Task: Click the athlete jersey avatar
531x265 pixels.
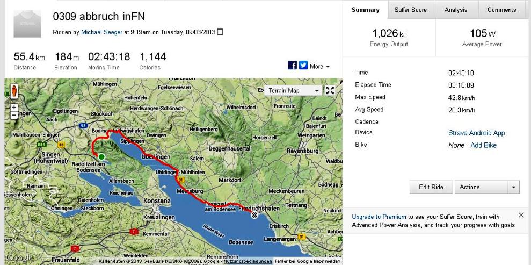Action: pyautogui.click(x=26, y=24)
